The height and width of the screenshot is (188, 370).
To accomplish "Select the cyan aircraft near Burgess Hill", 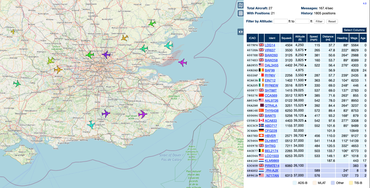I will (x=91, y=125).
